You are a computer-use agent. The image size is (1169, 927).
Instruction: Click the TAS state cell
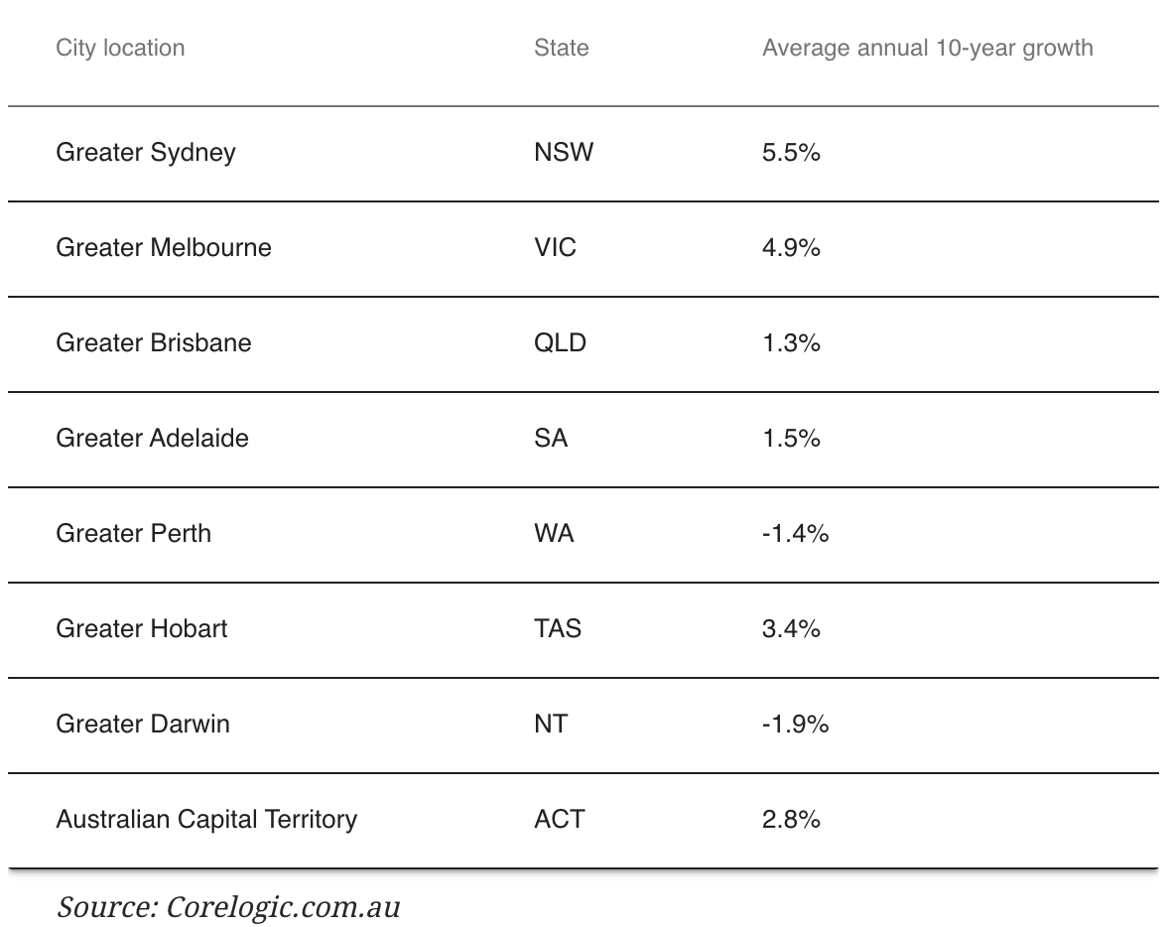(558, 628)
